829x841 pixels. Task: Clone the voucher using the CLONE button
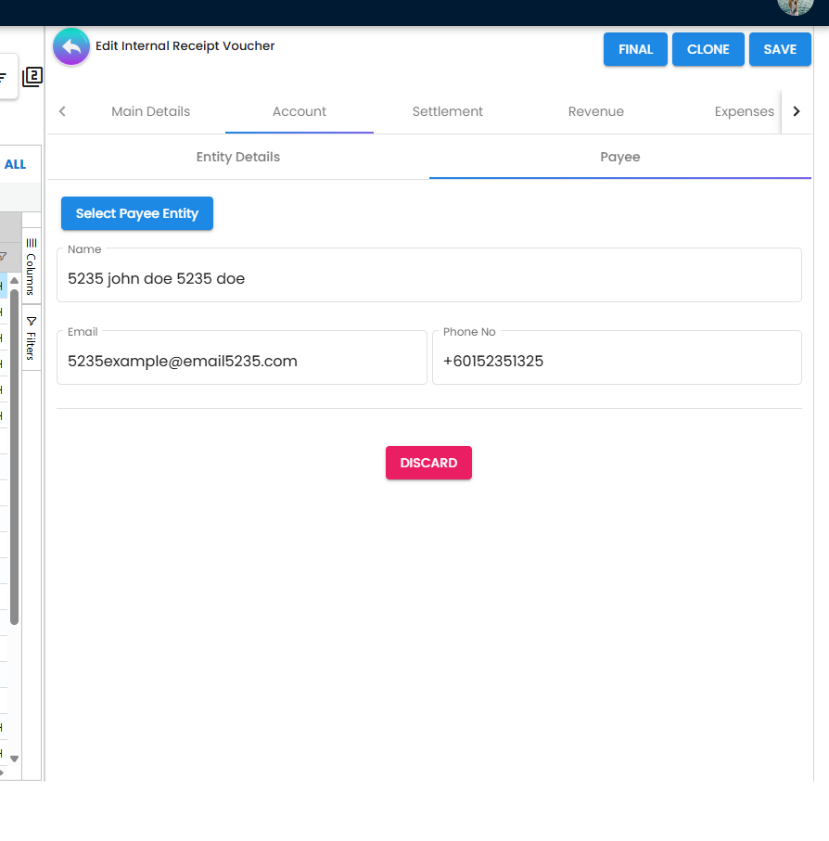click(708, 49)
